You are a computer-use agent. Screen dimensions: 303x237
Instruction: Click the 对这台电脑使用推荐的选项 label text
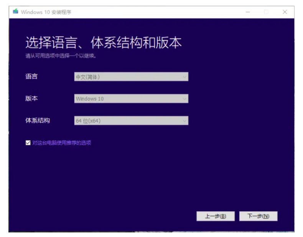coord(62,143)
